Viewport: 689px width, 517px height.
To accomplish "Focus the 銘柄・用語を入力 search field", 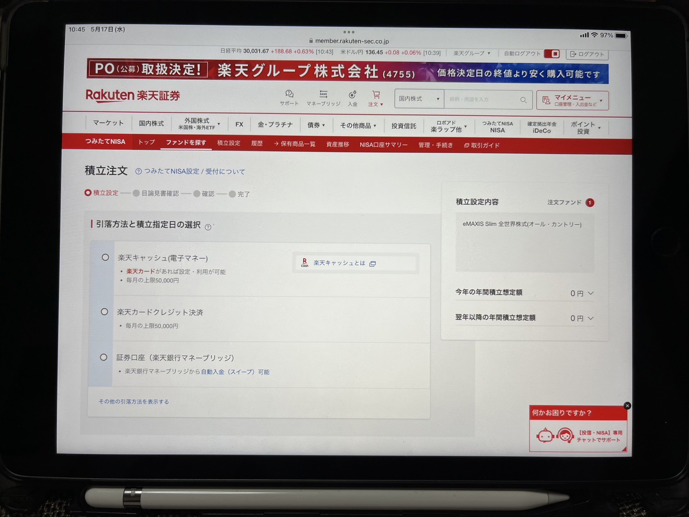I will point(482,100).
